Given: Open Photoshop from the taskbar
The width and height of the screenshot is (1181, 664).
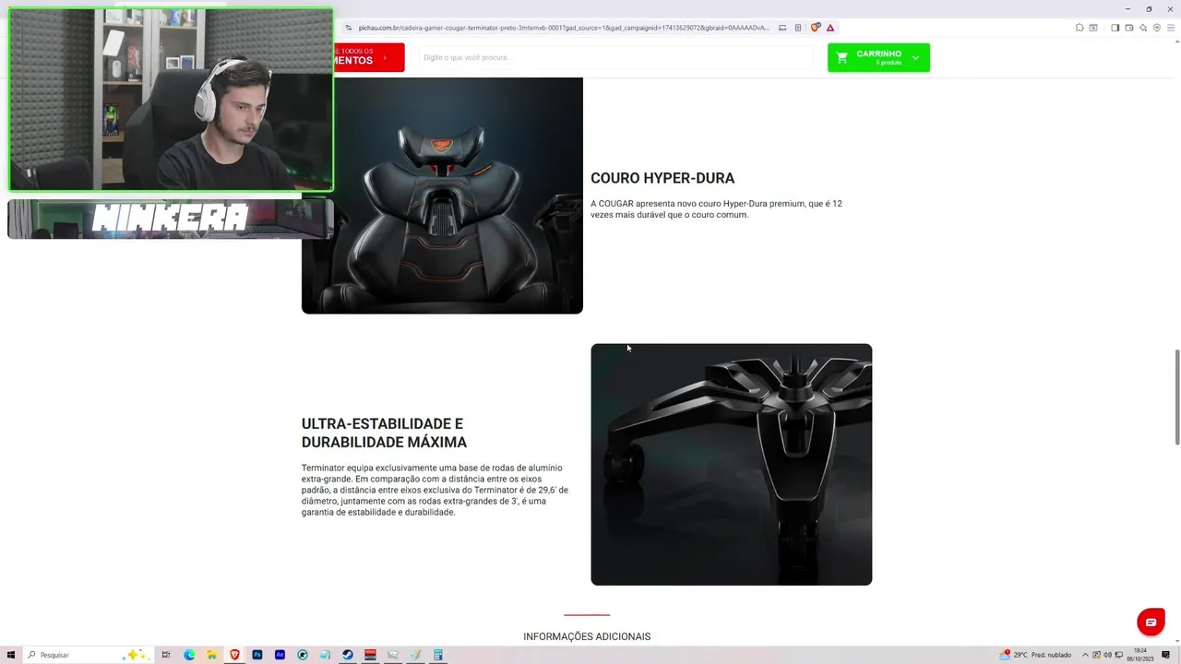Looking at the screenshot, I should click(x=257, y=655).
